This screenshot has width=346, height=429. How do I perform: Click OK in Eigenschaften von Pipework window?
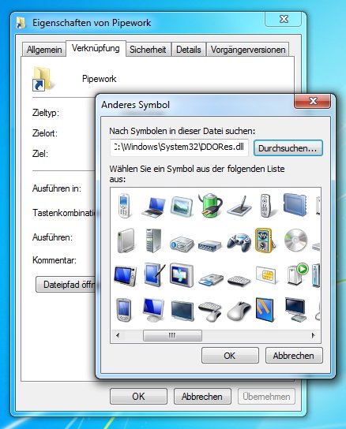pos(138,396)
